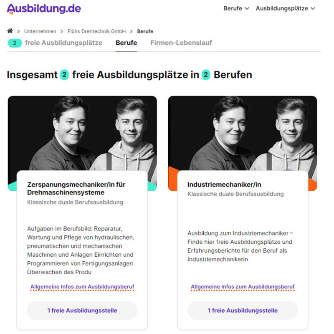Open the Firmen-Lebenslauf tab

[181, 43]
